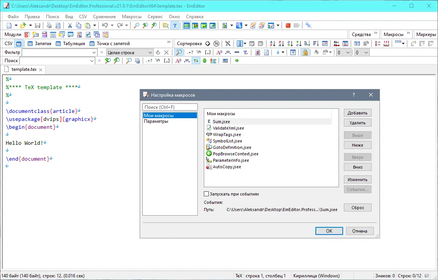Toggle CSV normal mode button next to CSV label
Screen dimensions: 438x280
click(19, 44)
